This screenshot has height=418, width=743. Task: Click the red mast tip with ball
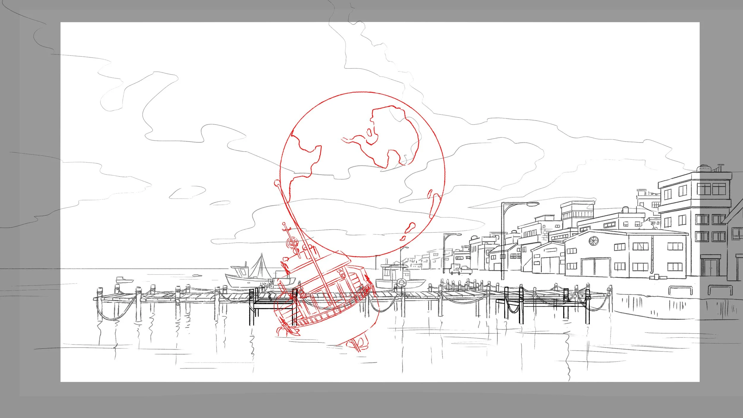pyautogui.click(x=277, y=183)
